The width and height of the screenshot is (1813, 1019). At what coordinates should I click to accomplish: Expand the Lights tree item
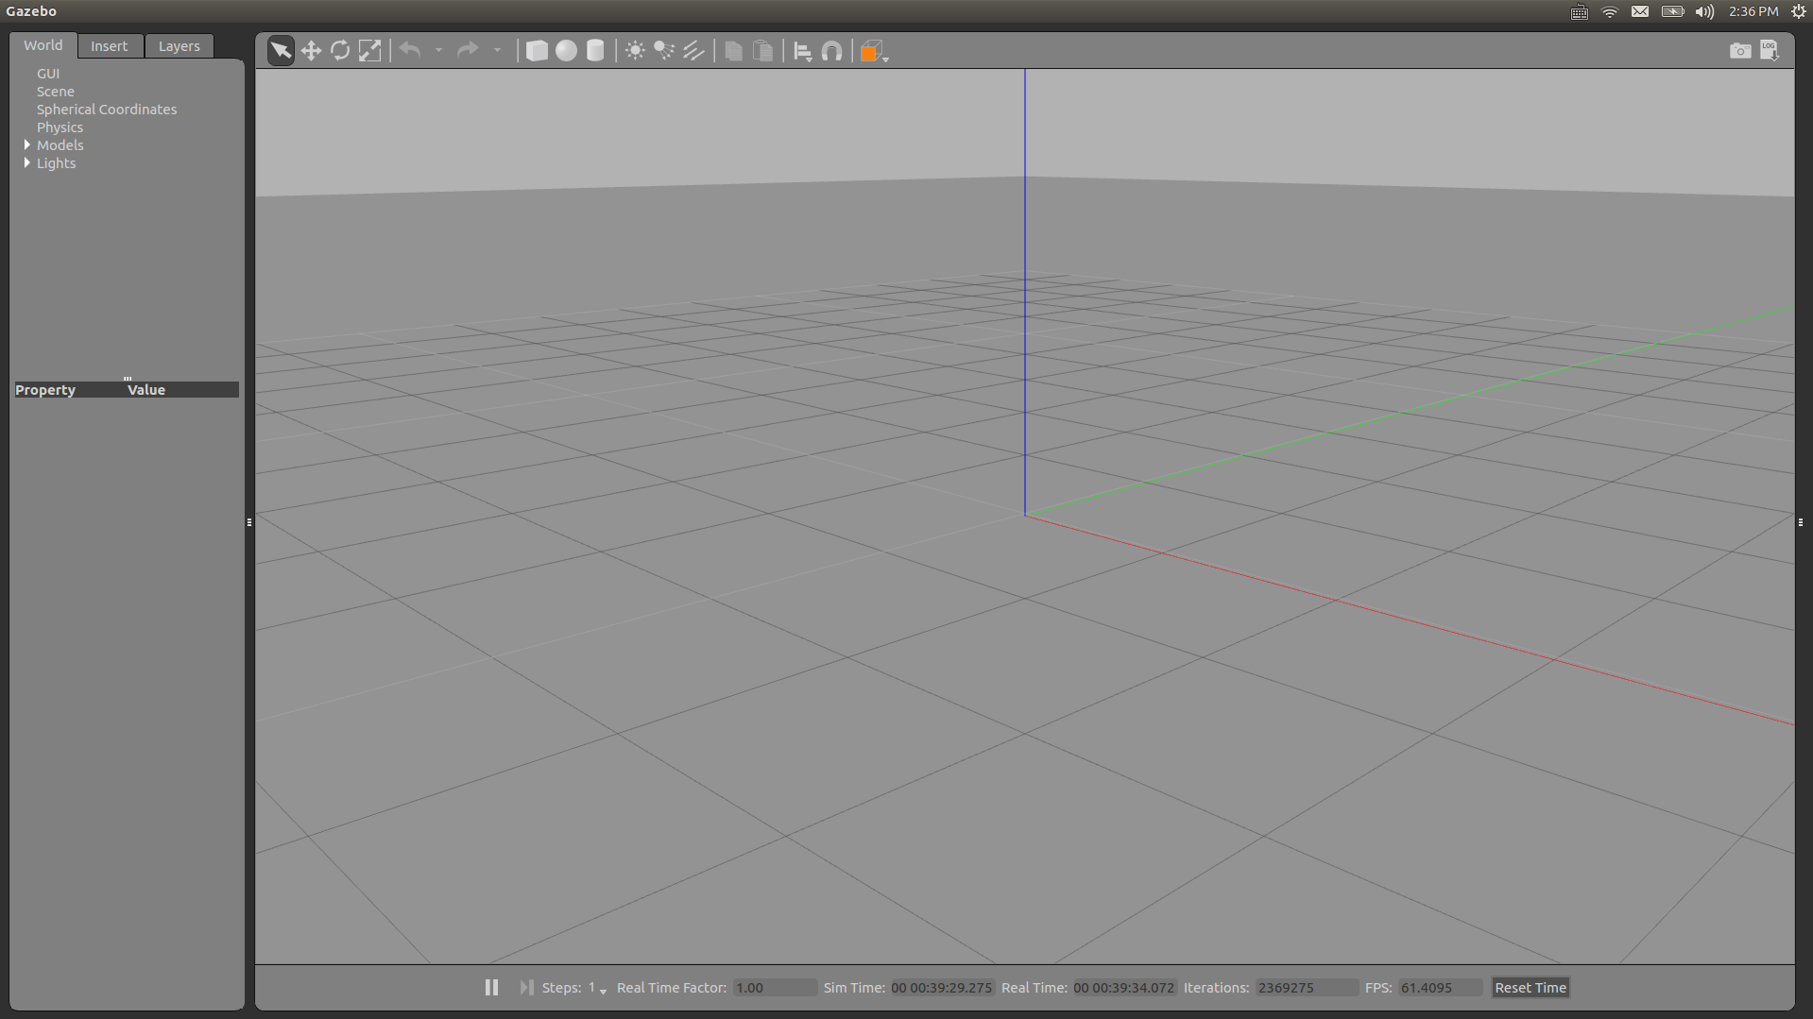click(27, 162)
